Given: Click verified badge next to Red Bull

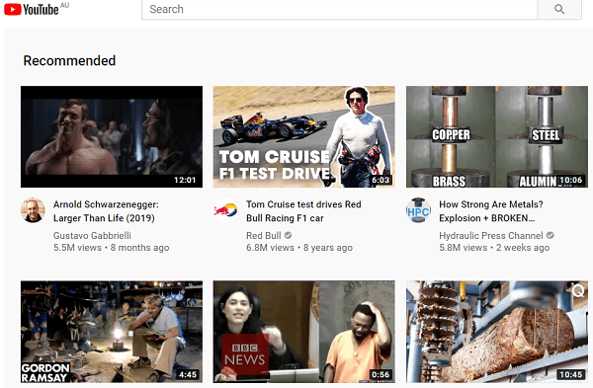Looking at the screenshot, I should [288, 235].
